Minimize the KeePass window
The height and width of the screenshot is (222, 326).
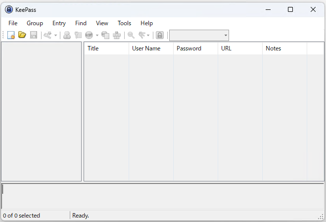pos(268,9)
